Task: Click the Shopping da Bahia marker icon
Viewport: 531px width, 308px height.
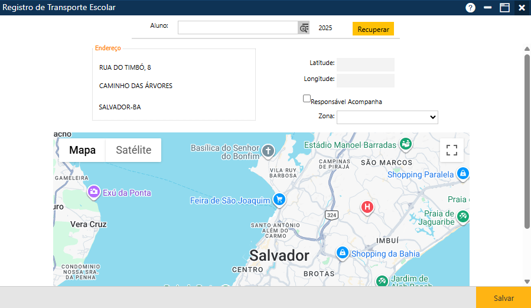Action: (341, 253)
